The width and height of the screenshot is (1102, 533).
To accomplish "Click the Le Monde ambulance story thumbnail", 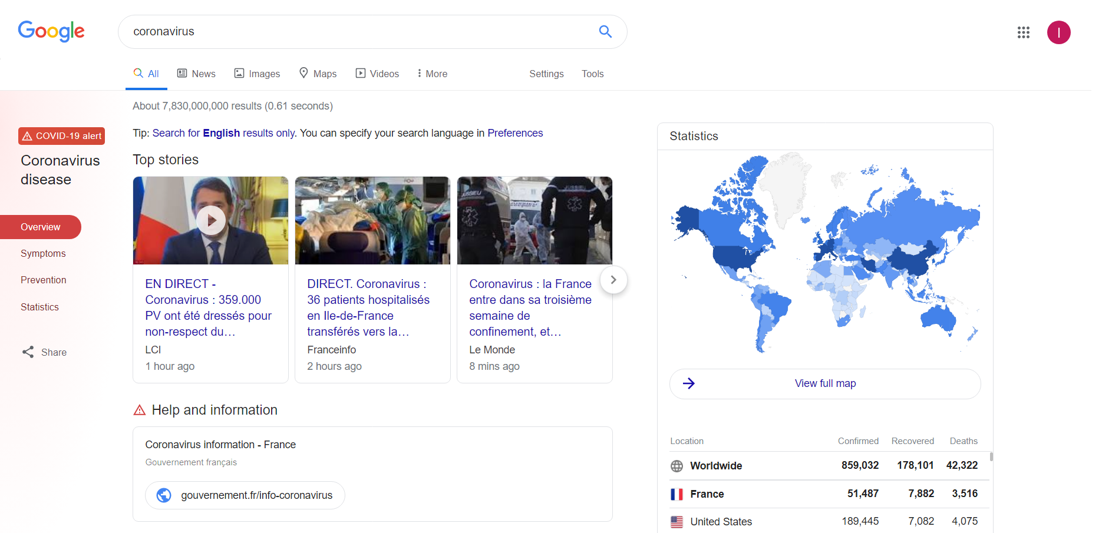I will (534, 220).
